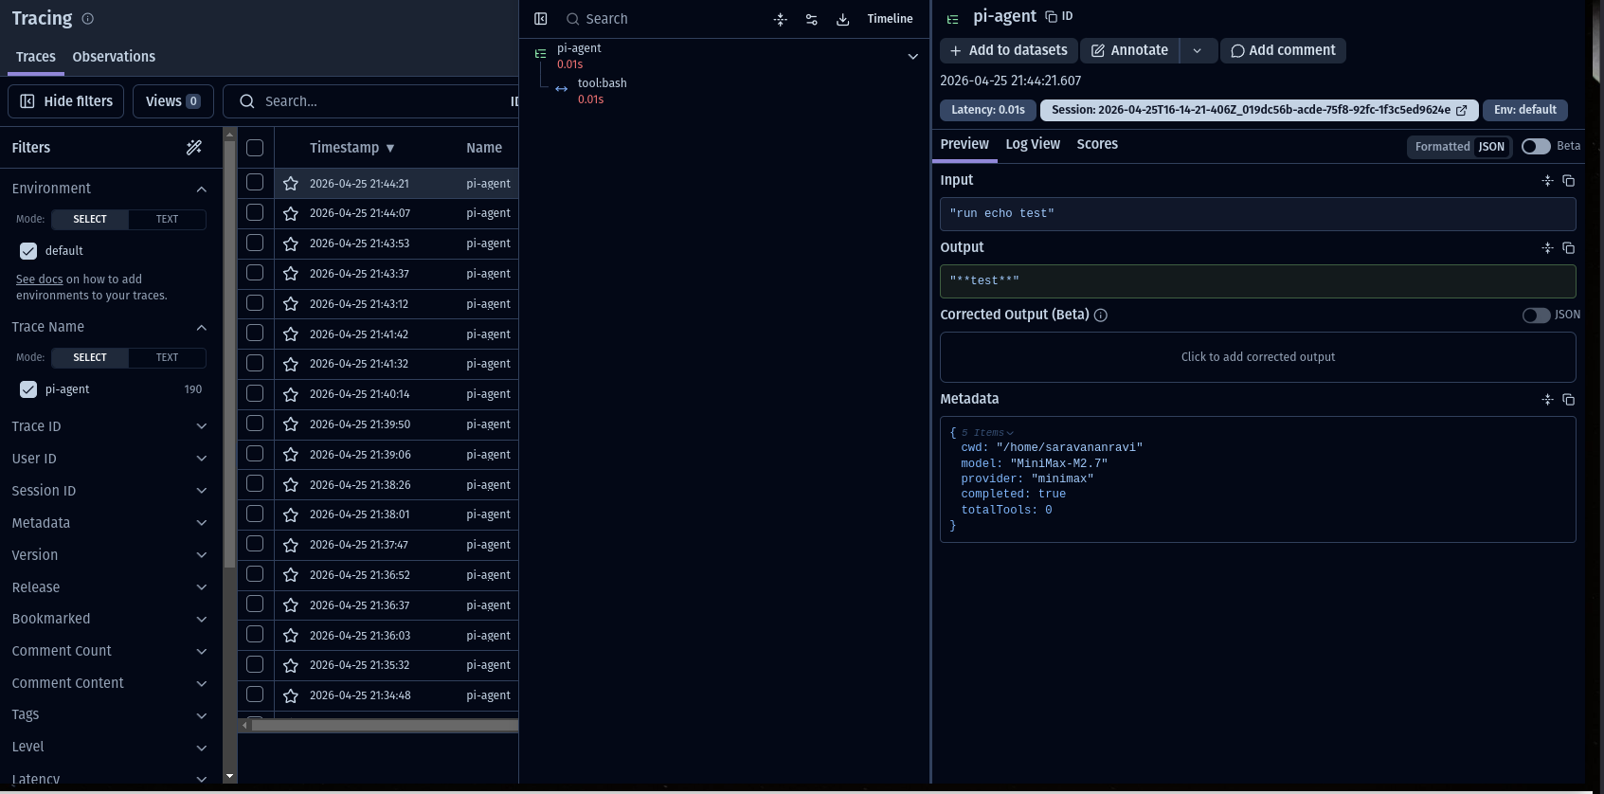Star the 21:41:42 trace
The height and width of the screenshot is (794, 1604).
click(x=291, y=334)
